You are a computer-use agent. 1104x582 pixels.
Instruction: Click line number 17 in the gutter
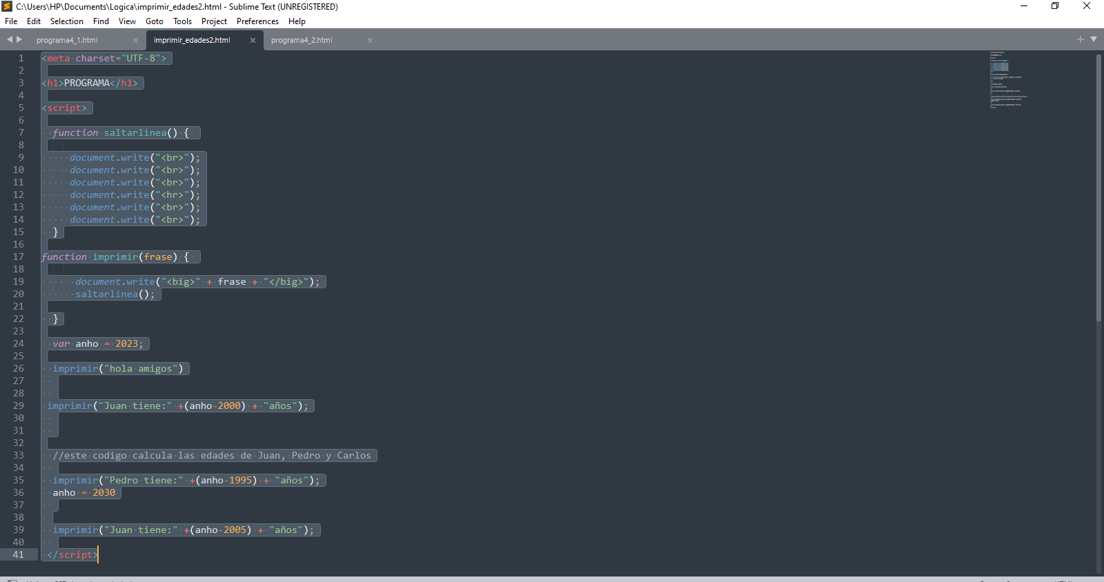tap(18, 257)
